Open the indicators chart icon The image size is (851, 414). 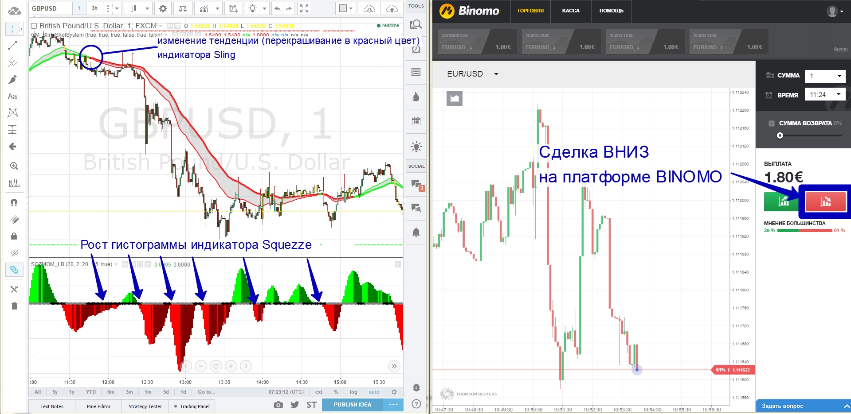click(x=204, y=8)
